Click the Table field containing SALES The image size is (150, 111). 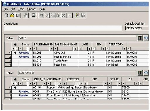77,38
